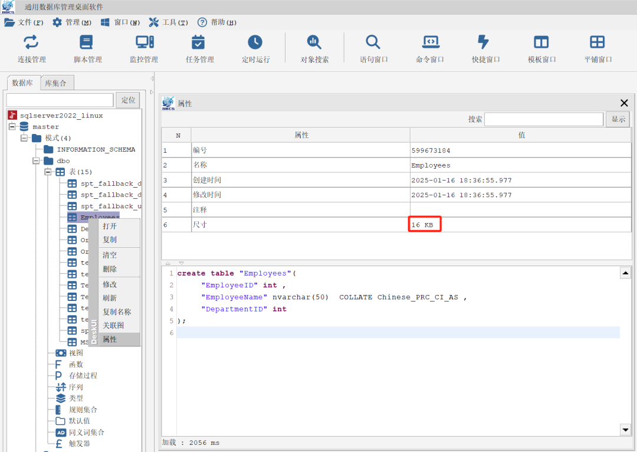The image size is (637, 452).
Task: Open 连接管理 connection manager toolbar icon
Action: tap(31, 42)
